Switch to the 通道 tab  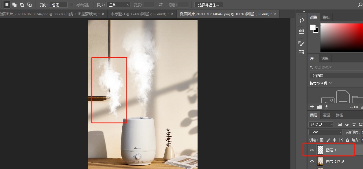(326, 115)
